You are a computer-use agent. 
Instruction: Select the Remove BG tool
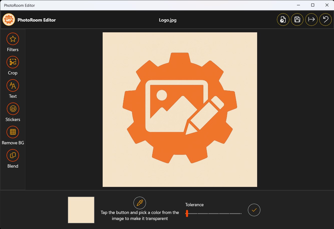tap(13, 132)
